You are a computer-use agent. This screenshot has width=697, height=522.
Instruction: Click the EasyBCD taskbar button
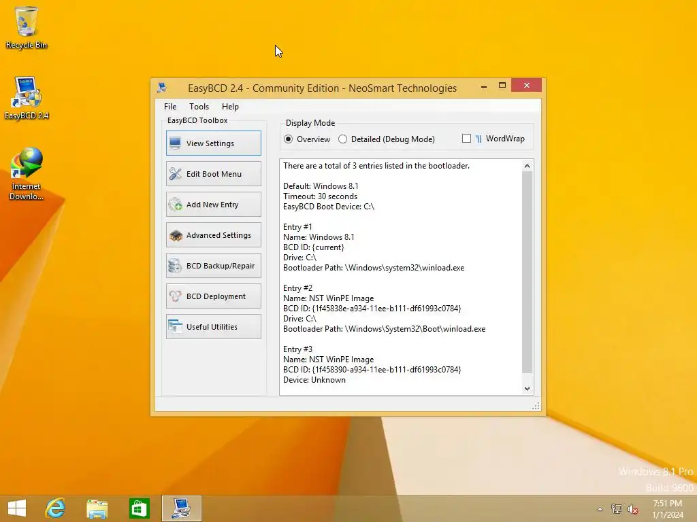click(x=181, y=508)
